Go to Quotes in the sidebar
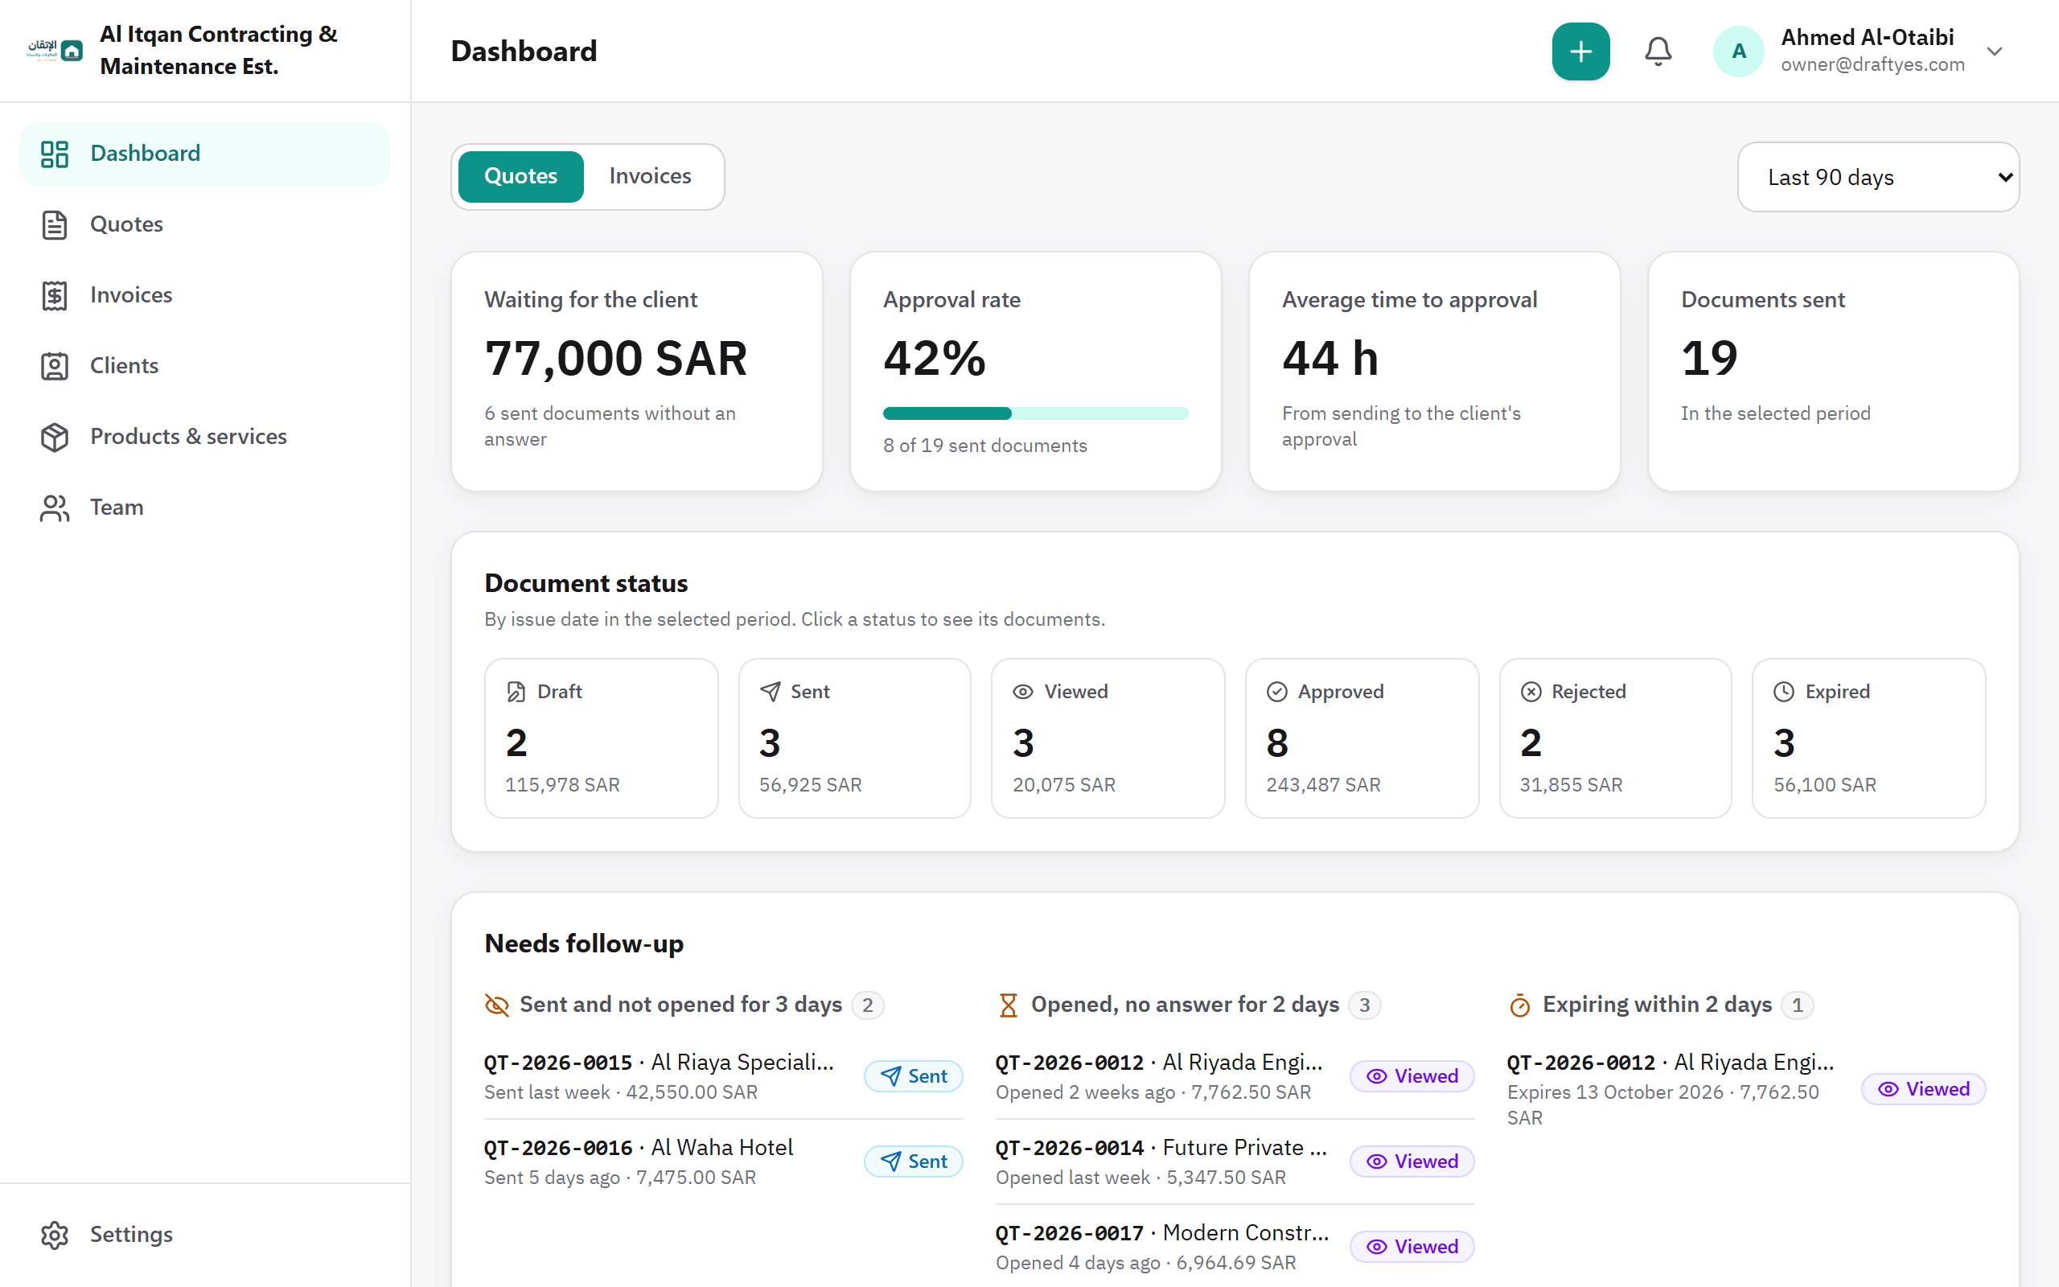 click(205, 224)
